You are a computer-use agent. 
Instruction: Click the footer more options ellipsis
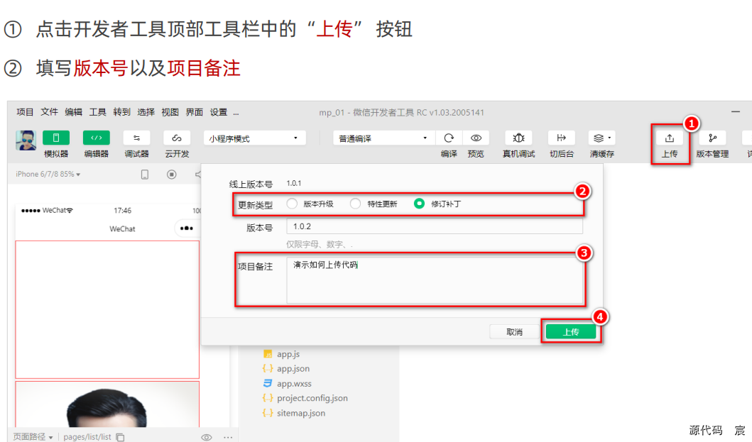(x=228, y=437)
